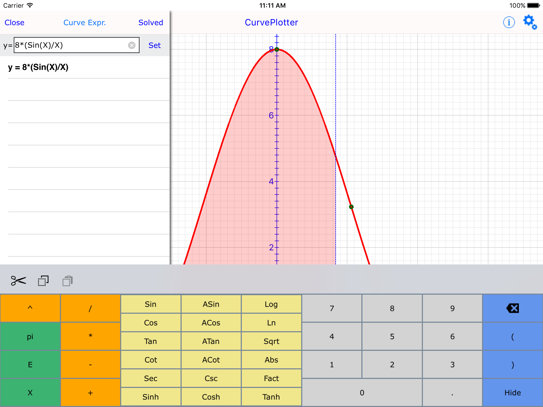543x407 pixels.
Task: Insert the Sqrt function
Action: coord(271,341)
